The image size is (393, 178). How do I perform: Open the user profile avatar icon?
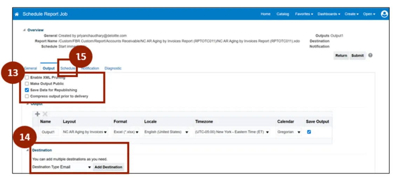click(384, 14)
